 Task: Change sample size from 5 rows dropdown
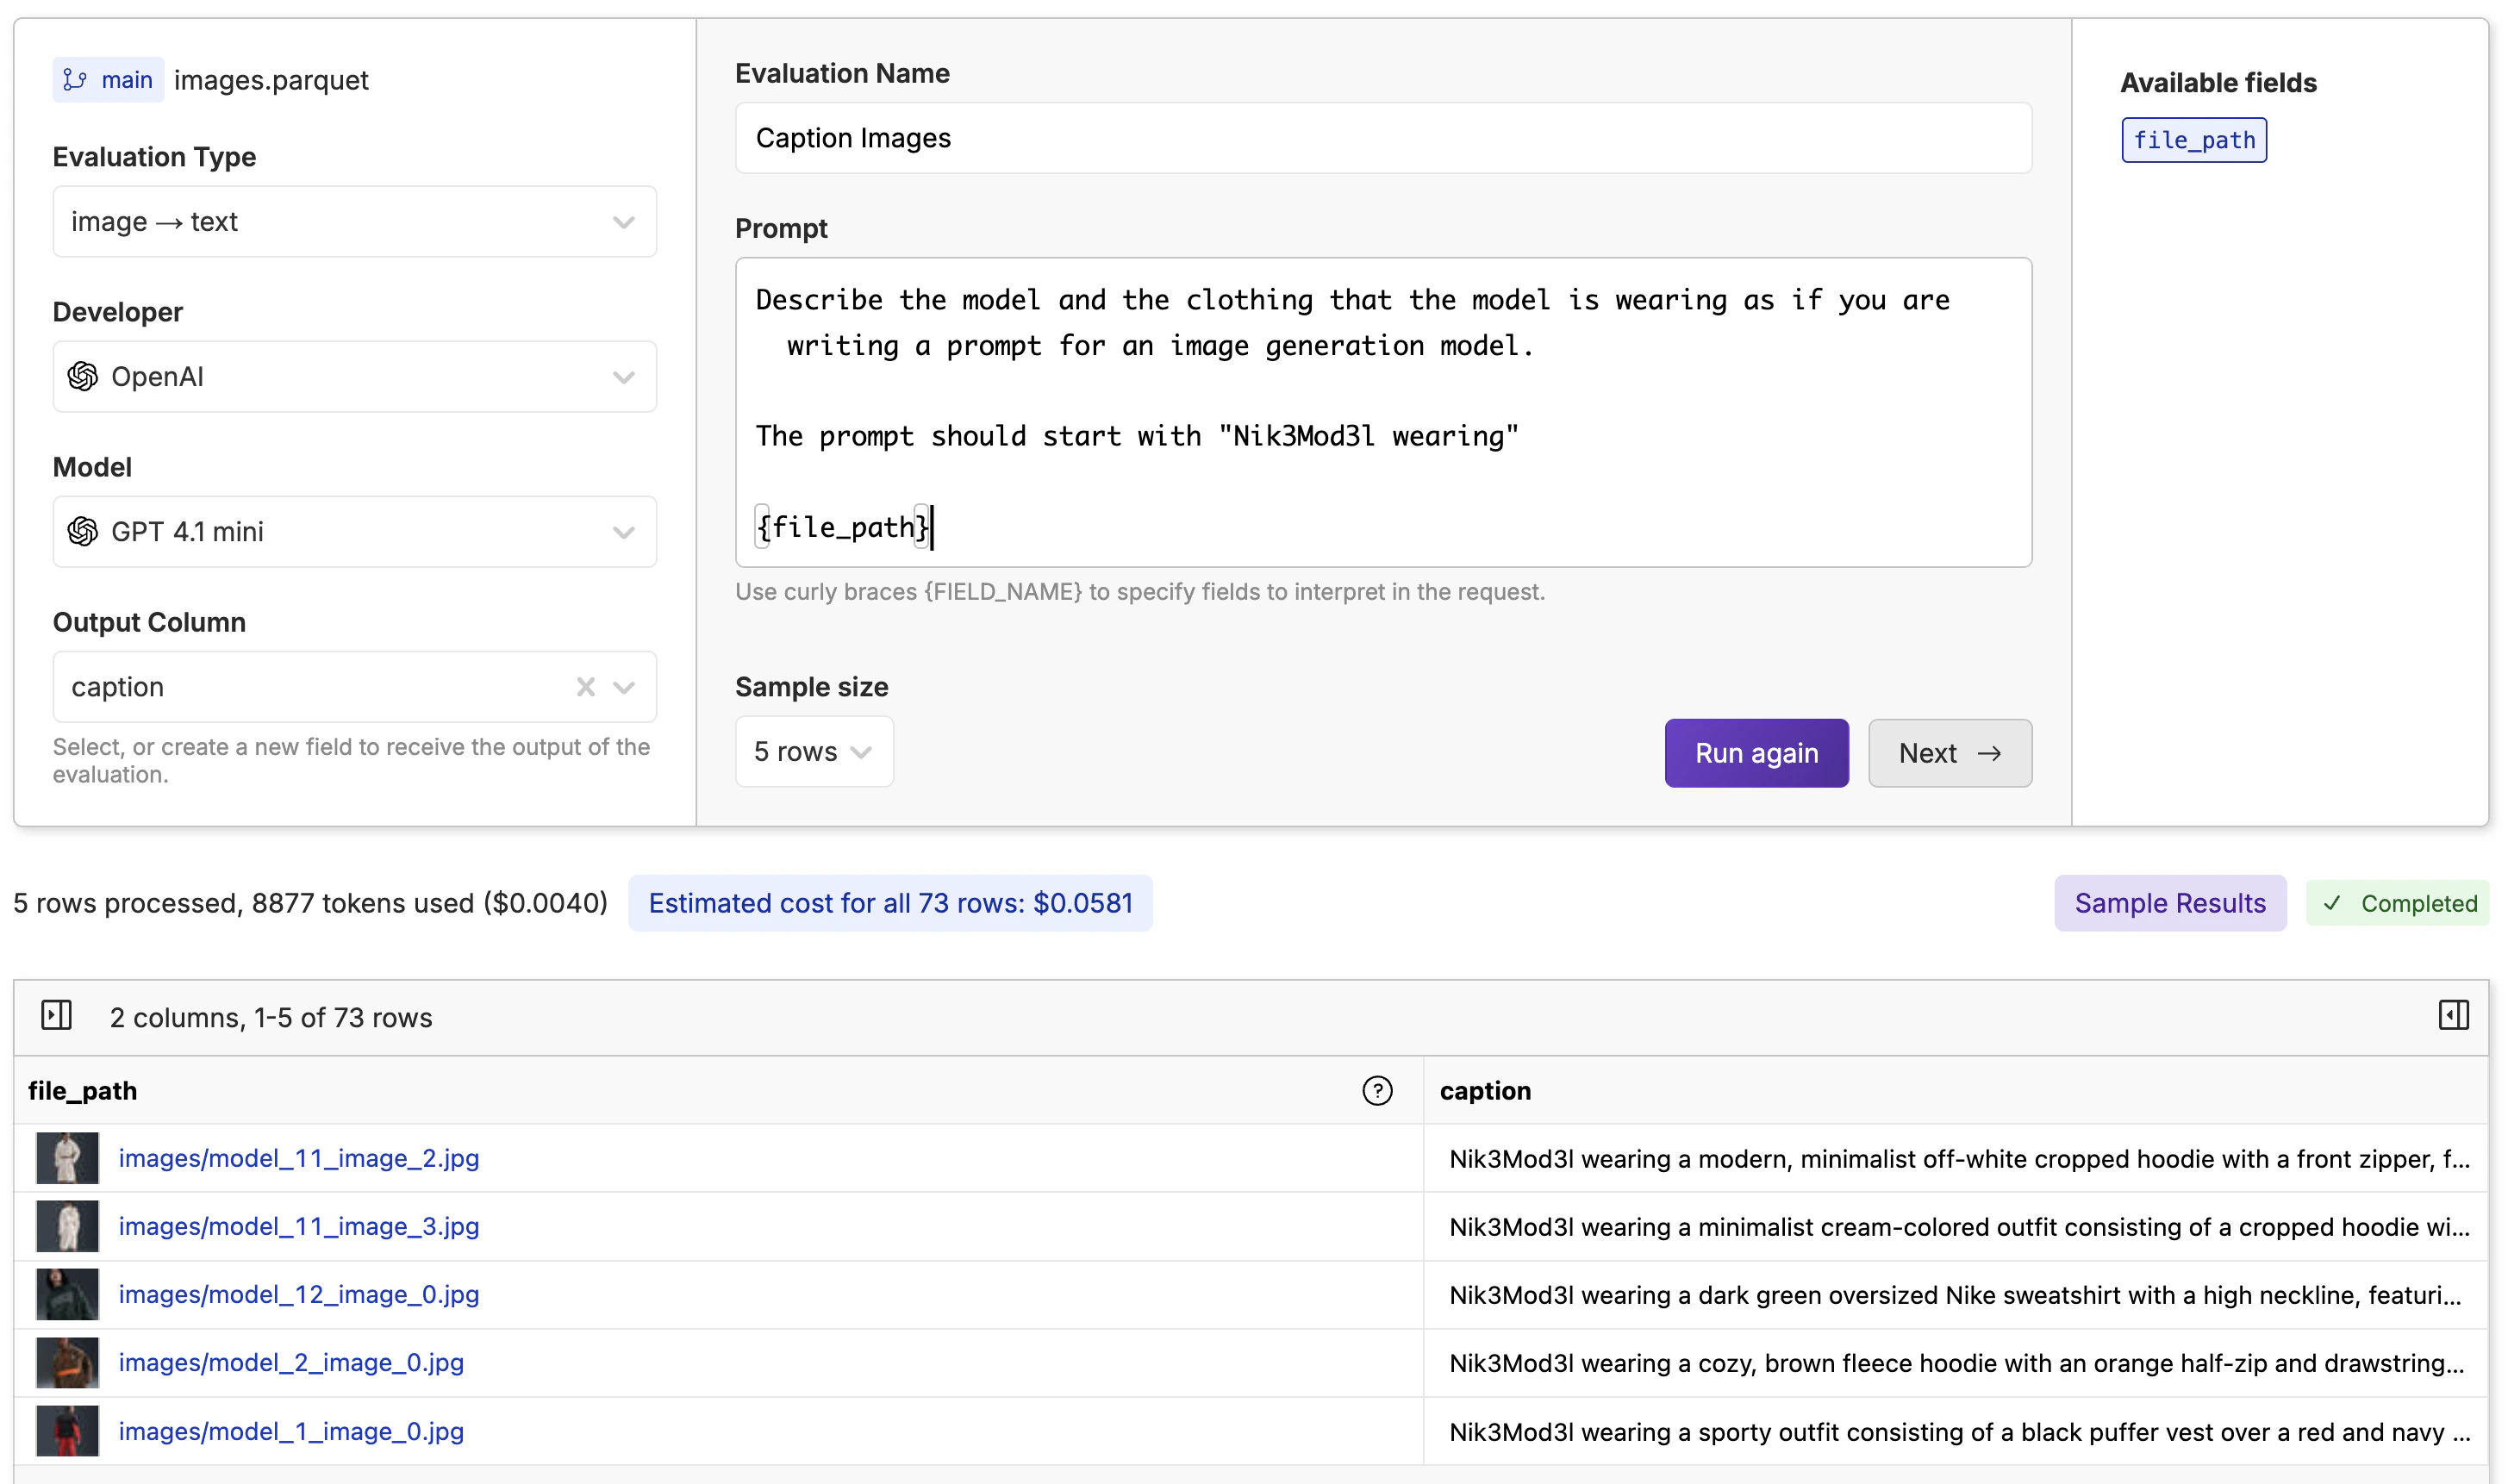[813, 752]
